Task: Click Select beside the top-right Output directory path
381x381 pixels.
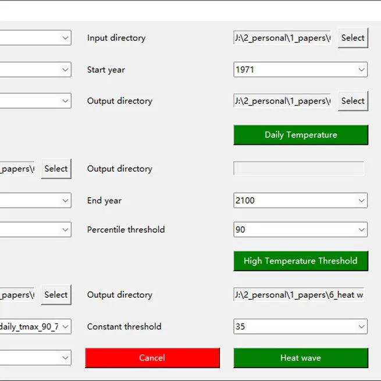Action: click(352, 101)
